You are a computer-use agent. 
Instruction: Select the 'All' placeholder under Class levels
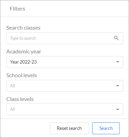pos(13,109)
